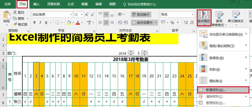This screenshot has height=107, width=252.
Task: Click the accounting currency format icon
Action: coord(163,22)
